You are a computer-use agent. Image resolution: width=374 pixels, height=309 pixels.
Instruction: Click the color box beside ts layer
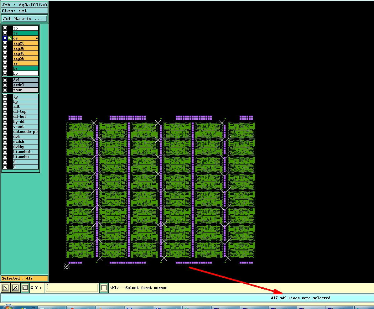pyautogui.click(x=10, y=33)
